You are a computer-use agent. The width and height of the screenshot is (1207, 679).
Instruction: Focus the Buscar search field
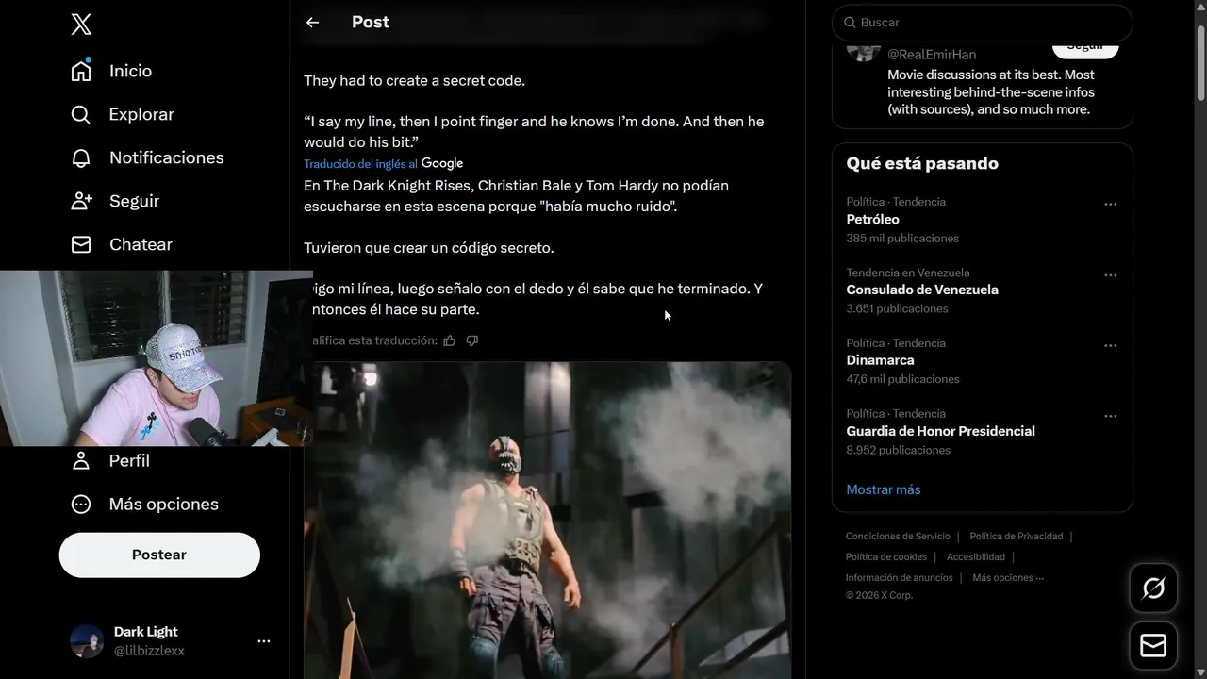[982, 22]
